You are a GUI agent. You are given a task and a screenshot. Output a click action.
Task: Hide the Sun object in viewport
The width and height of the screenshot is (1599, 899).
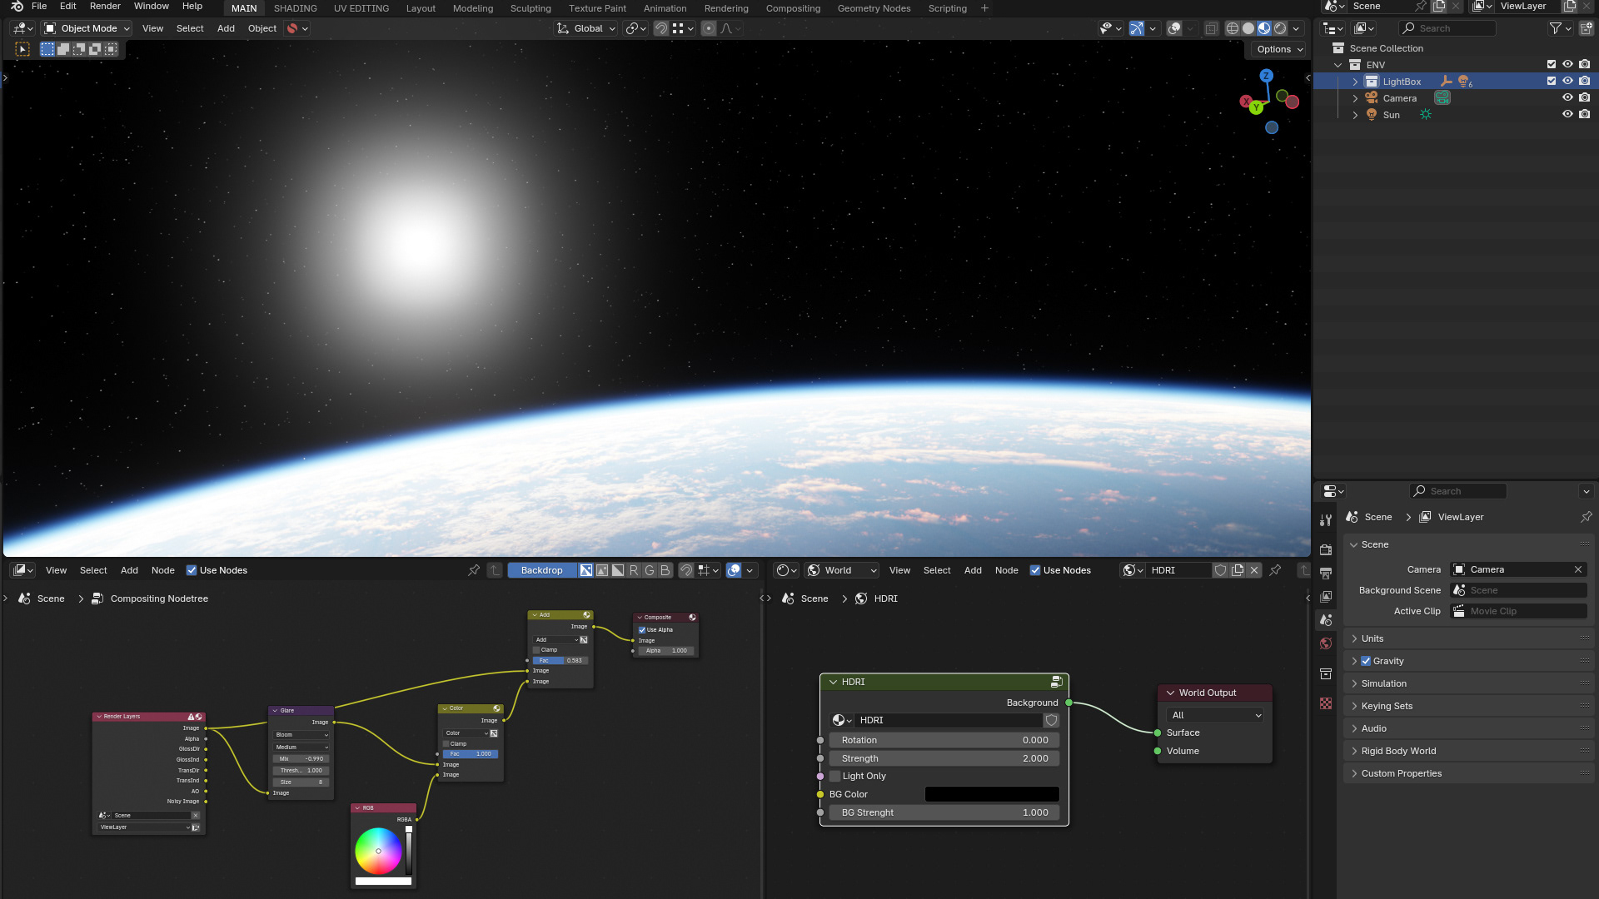pyautogui.click(x=1567, y=114)
